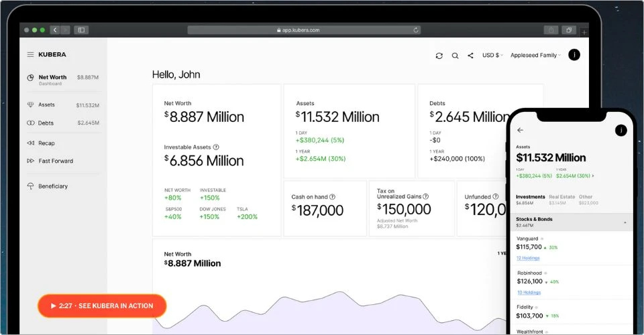Open search with the magnifier icon
Image resolution: width=644 pixels, height=335 pixels.
click(455, 56)
